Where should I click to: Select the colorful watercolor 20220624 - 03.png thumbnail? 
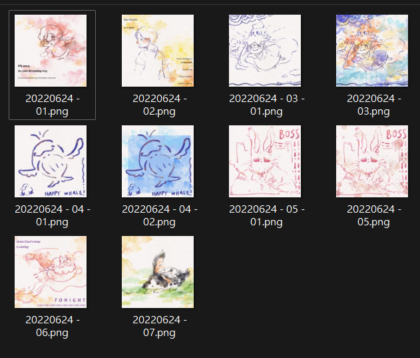point(372,51)
